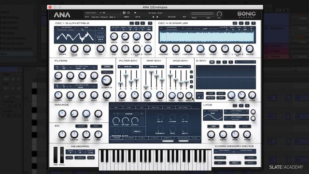This screenshot has height=174, width=309.
Task: Enable SERIES filter routing
Action: pos(107,67)
